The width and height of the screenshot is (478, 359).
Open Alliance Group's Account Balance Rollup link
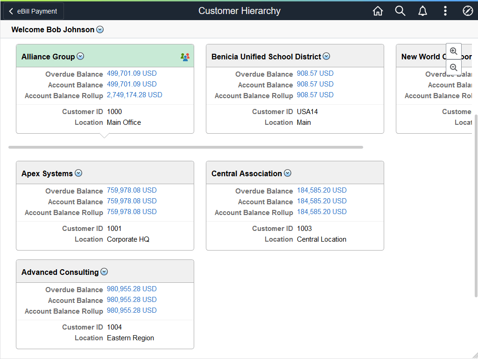coord(134,94)
